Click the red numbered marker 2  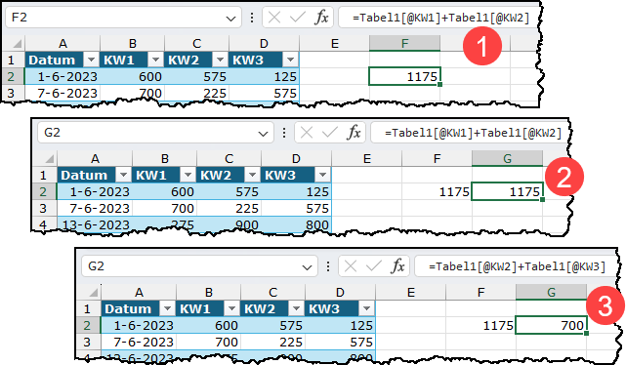tap(564, 177)
